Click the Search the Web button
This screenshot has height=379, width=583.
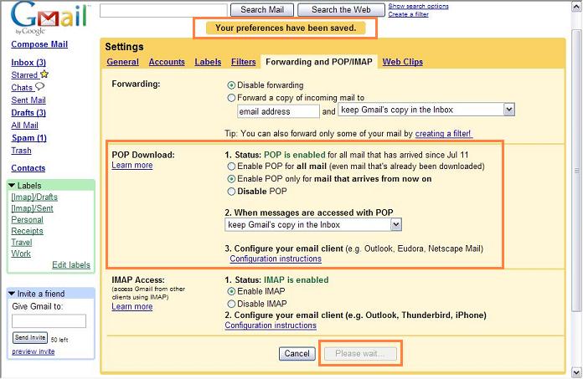(x=341, y=10)
